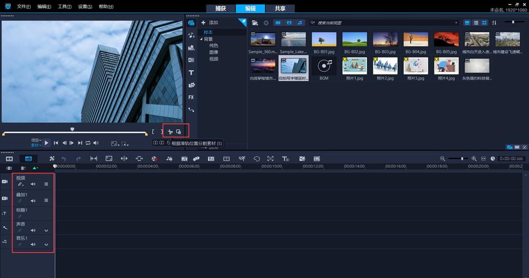This screenshot has width=529, height=278.
Task: Toggle photo files display in library
Action: coord(289,23)
